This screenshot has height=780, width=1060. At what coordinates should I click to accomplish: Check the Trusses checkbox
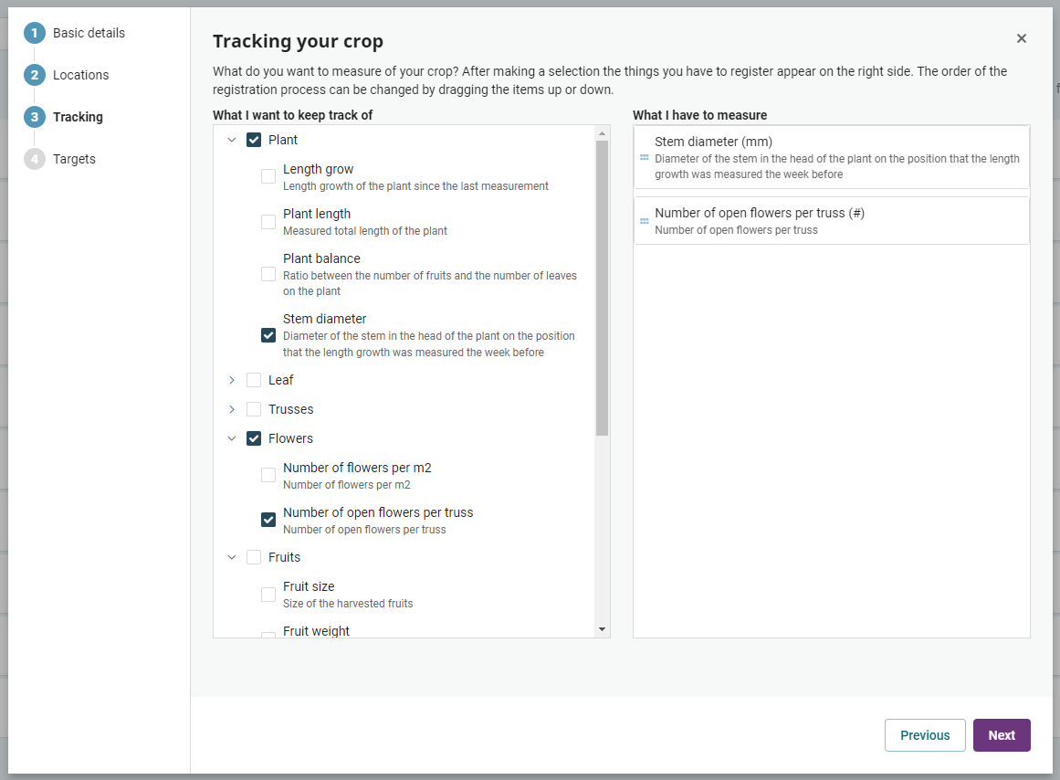(x=254, y=409)
